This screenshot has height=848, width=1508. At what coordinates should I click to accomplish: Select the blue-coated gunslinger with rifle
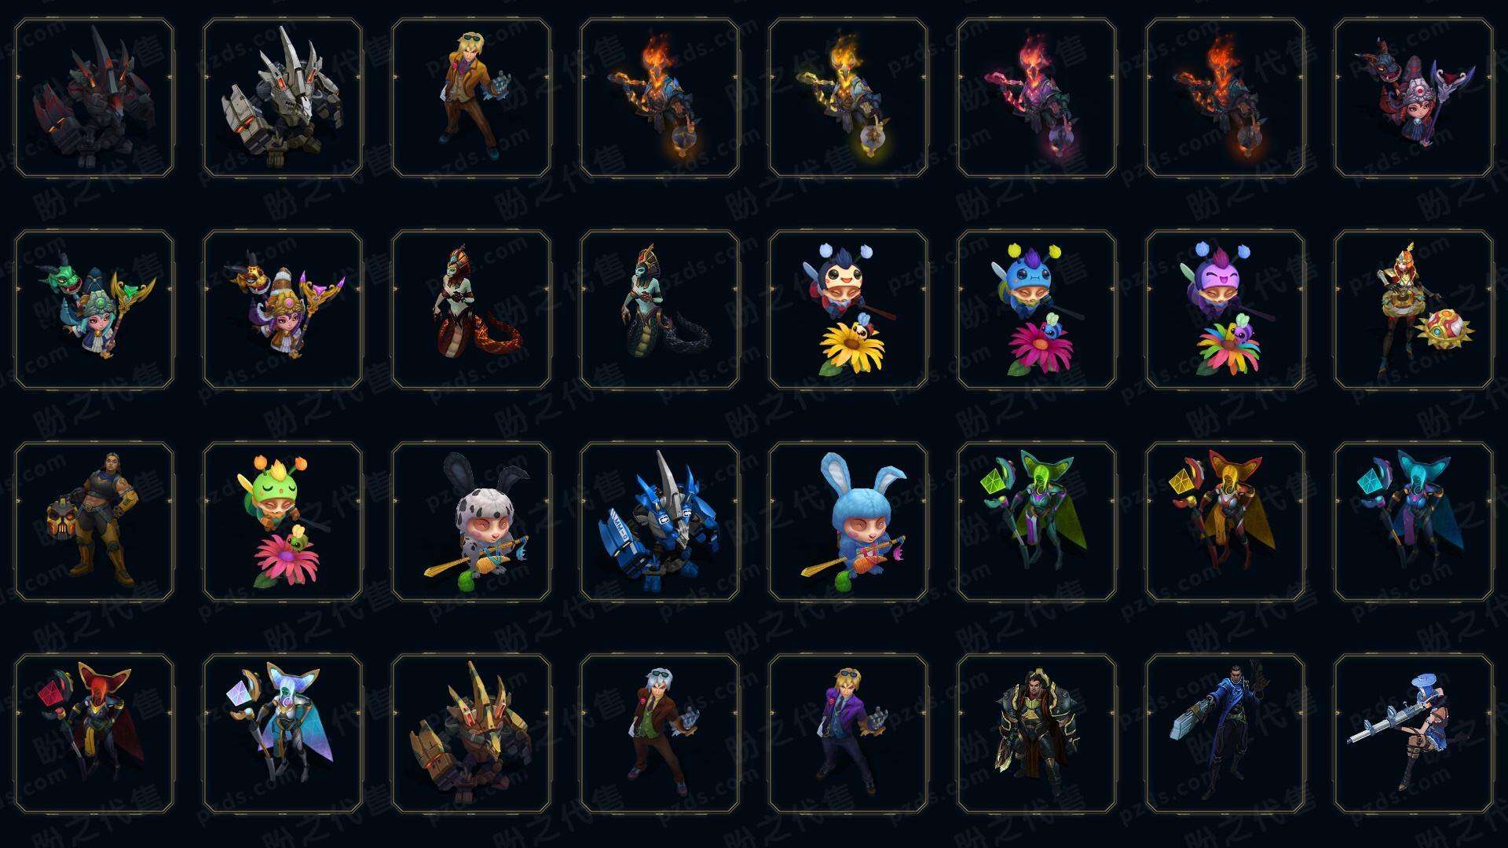(x=1225, y=733)
